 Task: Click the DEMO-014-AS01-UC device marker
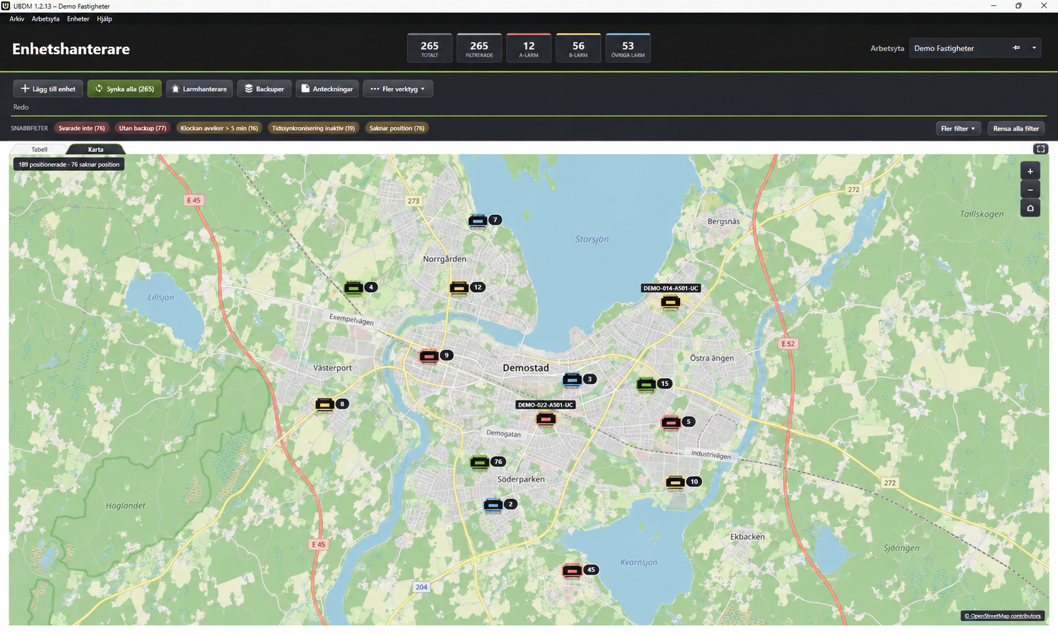pyautogui.click(x=670, y=302)
